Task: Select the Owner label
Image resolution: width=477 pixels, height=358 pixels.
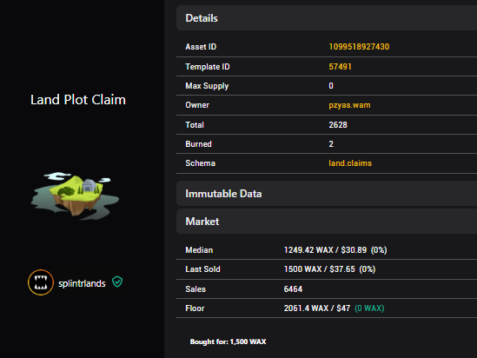Action: pyautogui.click(x=197, y=105)
